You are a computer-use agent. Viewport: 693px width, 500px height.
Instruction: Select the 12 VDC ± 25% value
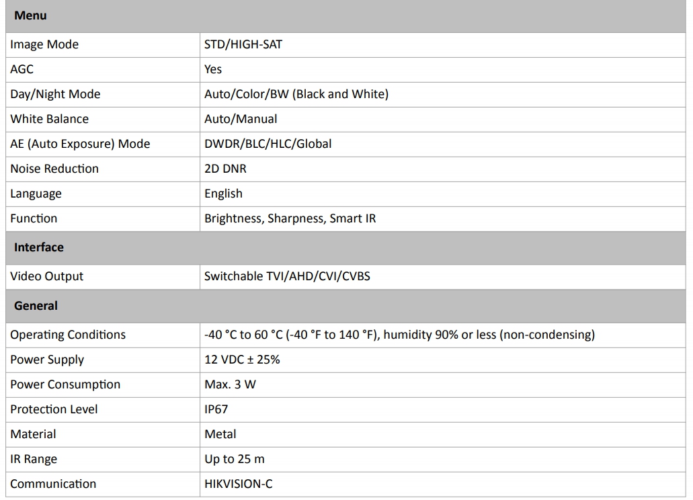pos(242,360)
